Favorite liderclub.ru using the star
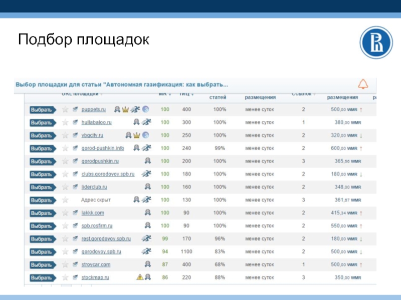This screenshot has height=300, width=401. click(x=65, y=187)
